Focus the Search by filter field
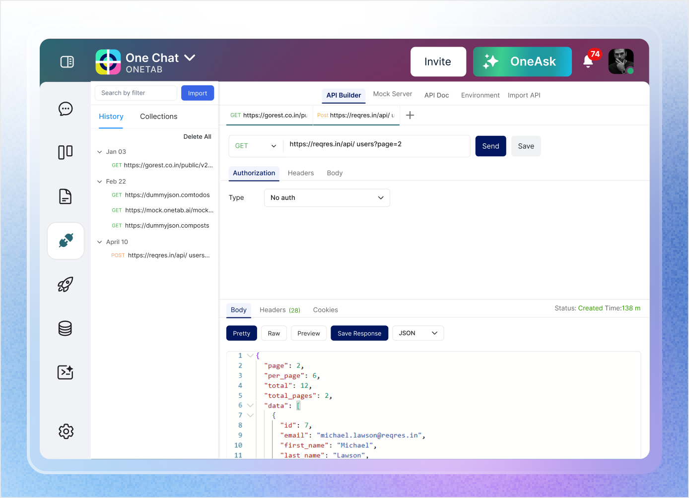 click(x=136, y=93)
